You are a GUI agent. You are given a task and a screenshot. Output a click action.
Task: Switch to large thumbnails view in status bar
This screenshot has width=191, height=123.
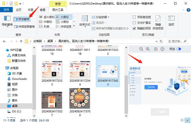(187, 120)
